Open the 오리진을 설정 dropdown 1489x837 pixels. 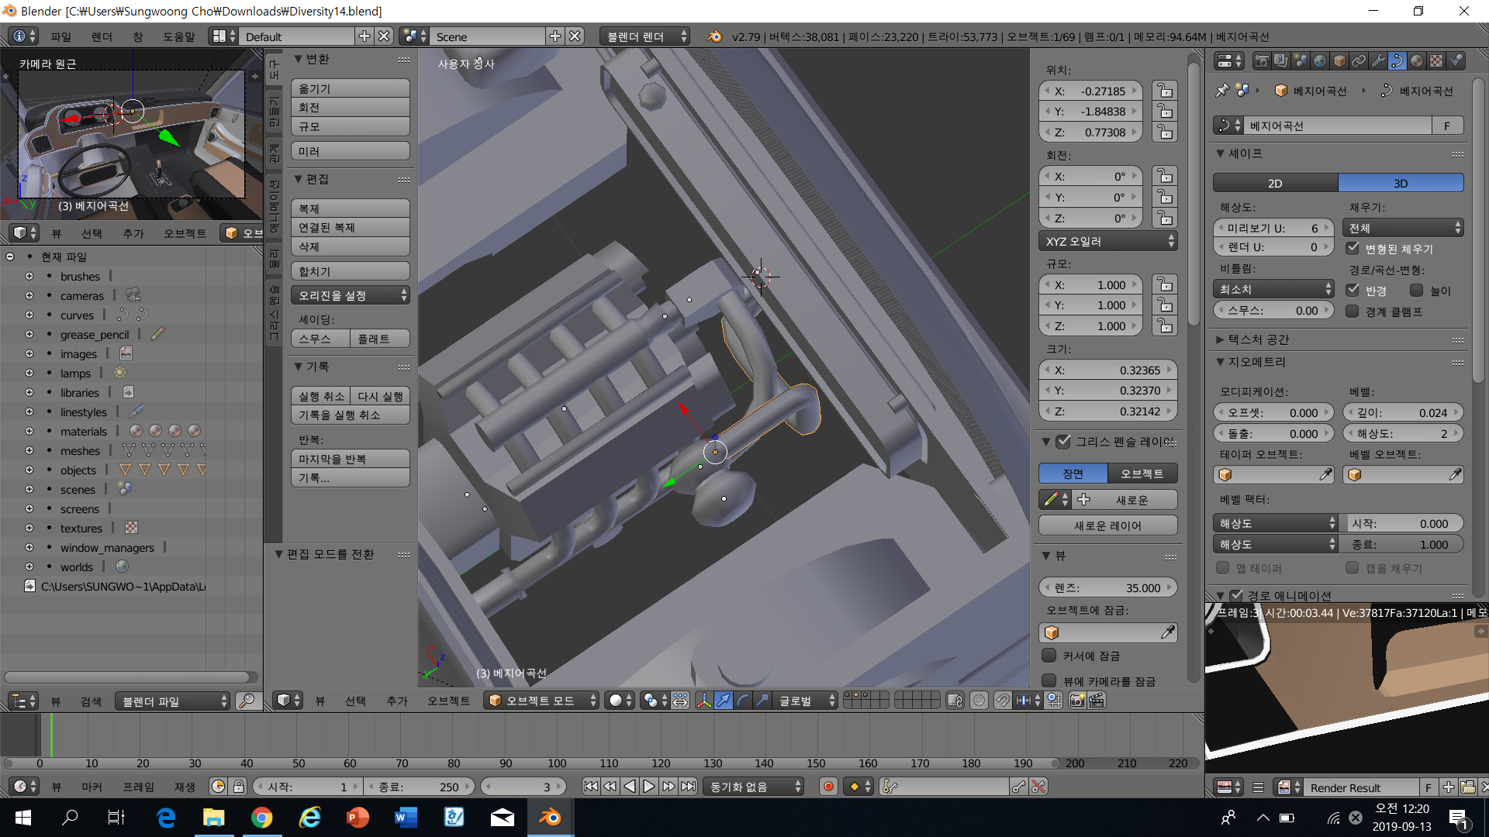(x=351, y=296)
